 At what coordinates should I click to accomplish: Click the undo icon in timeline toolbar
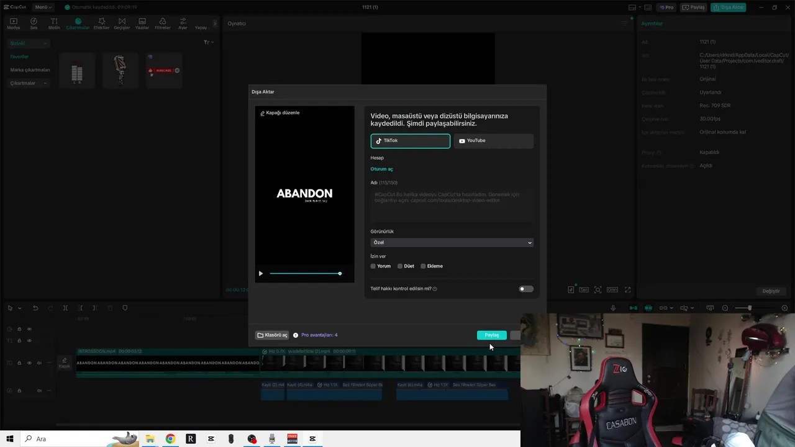click(35, 308)
